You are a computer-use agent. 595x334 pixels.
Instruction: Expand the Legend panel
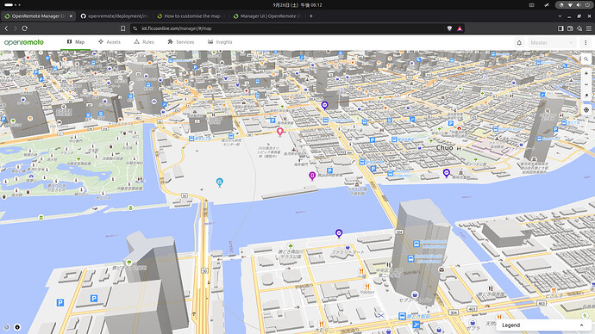pyautogui.click(x=542, y=325)
